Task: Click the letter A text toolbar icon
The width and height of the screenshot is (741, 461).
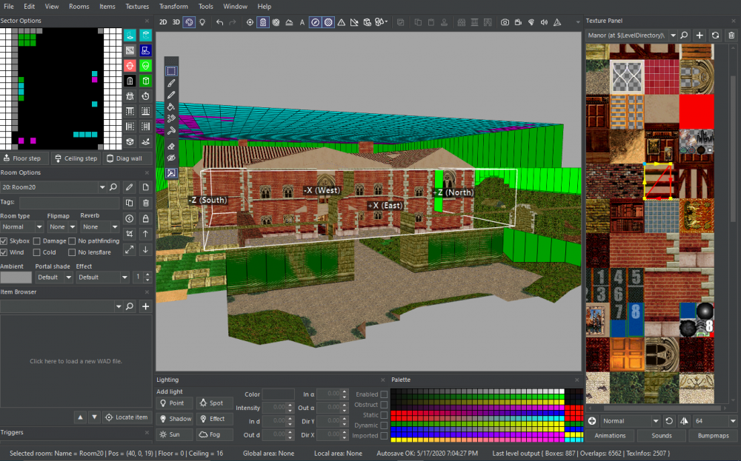Action: pos(302,22)
